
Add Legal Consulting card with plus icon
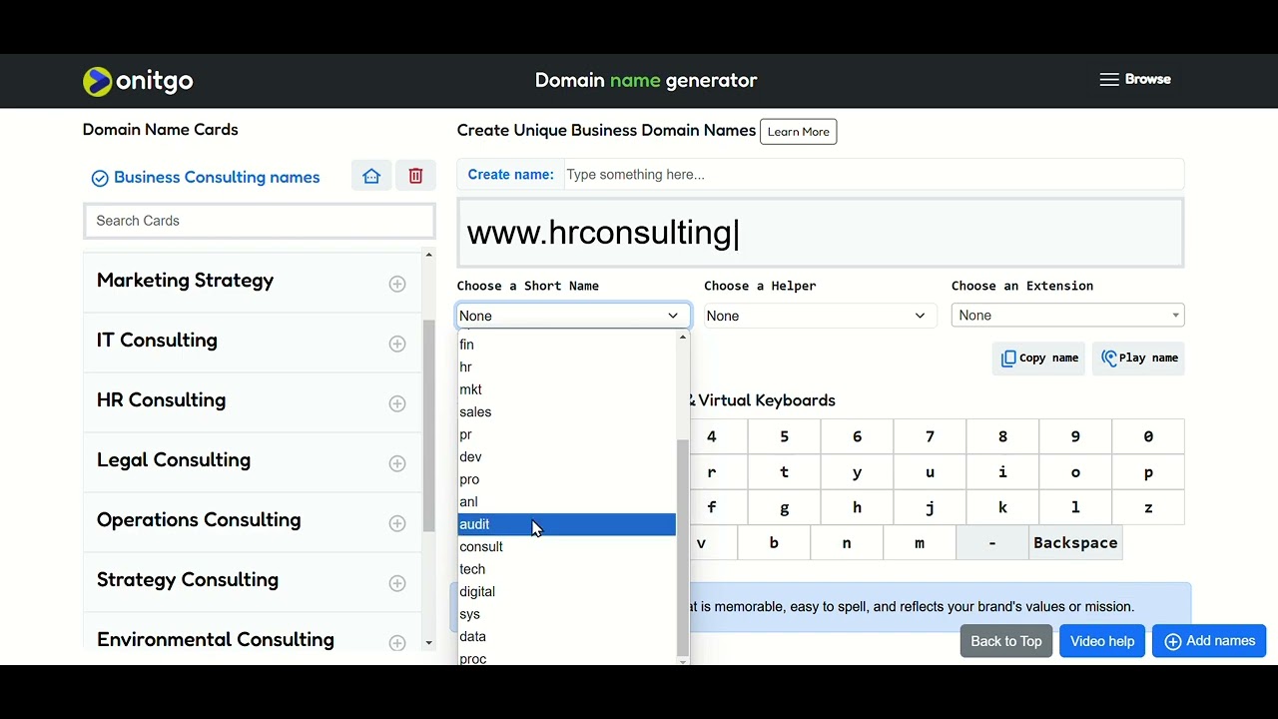tap(397, 463)
